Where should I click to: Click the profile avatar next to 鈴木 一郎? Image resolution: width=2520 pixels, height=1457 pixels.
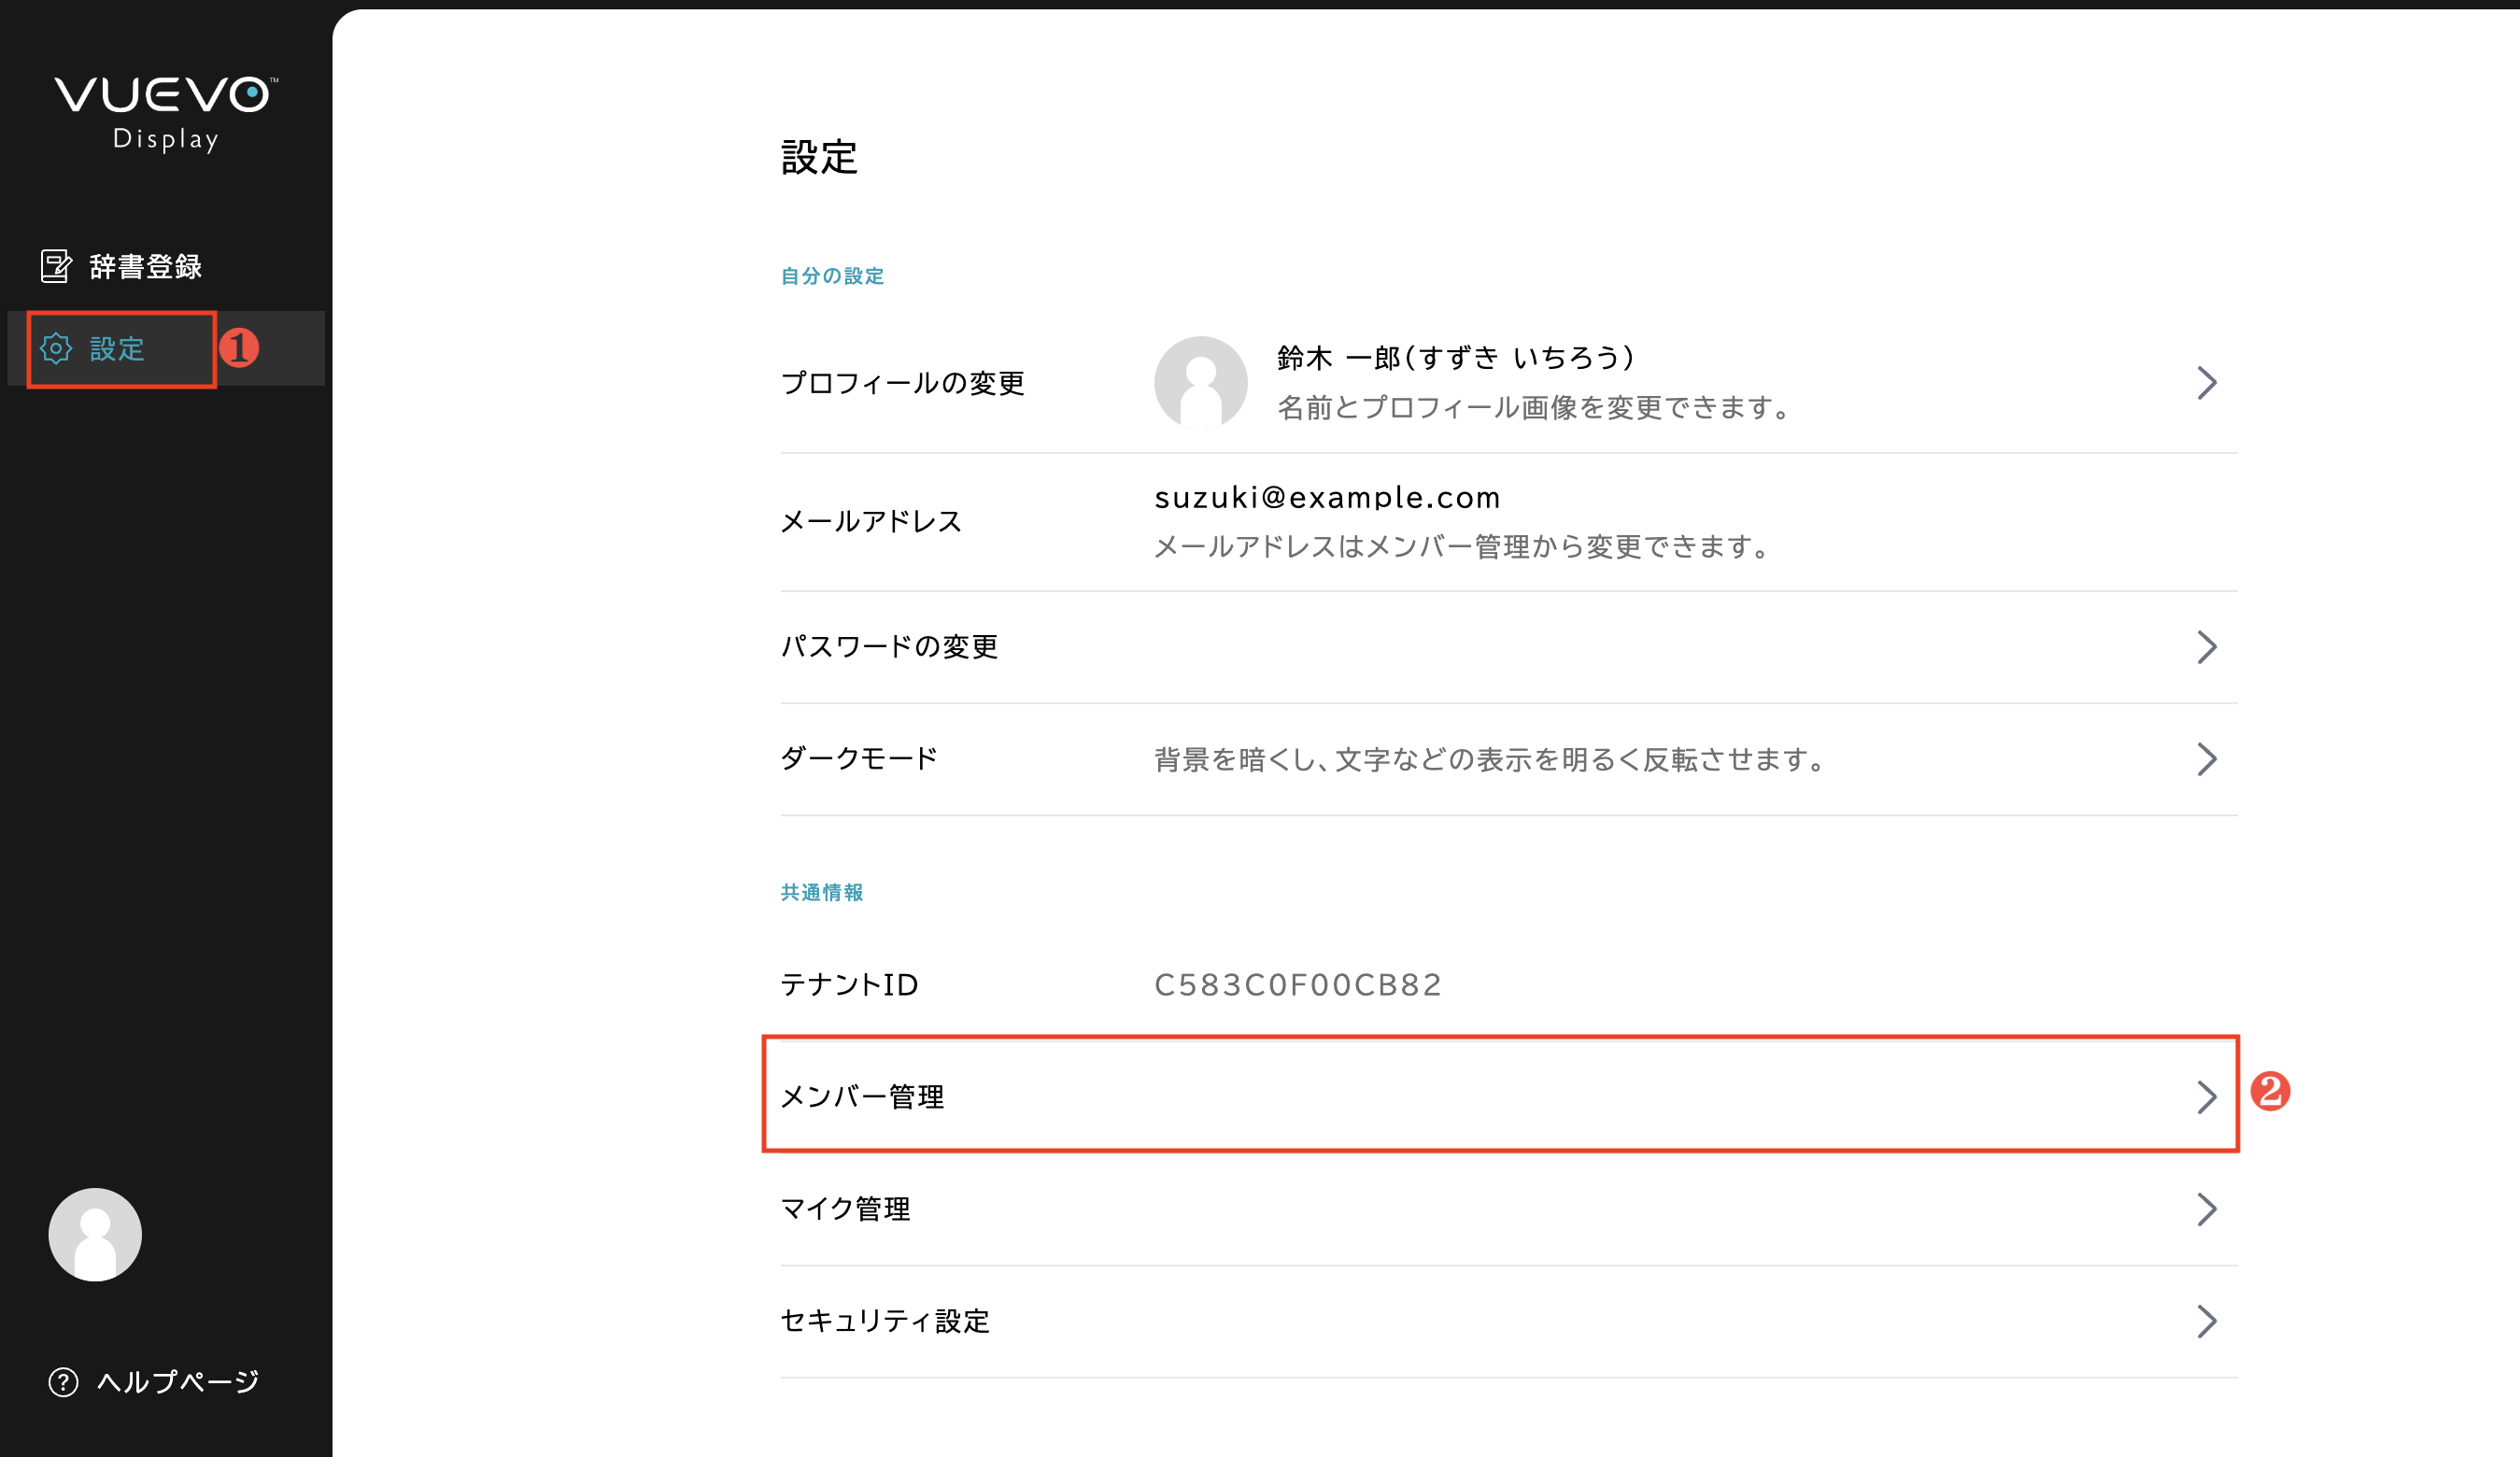pyautogui.click(x=1200, y=382)
